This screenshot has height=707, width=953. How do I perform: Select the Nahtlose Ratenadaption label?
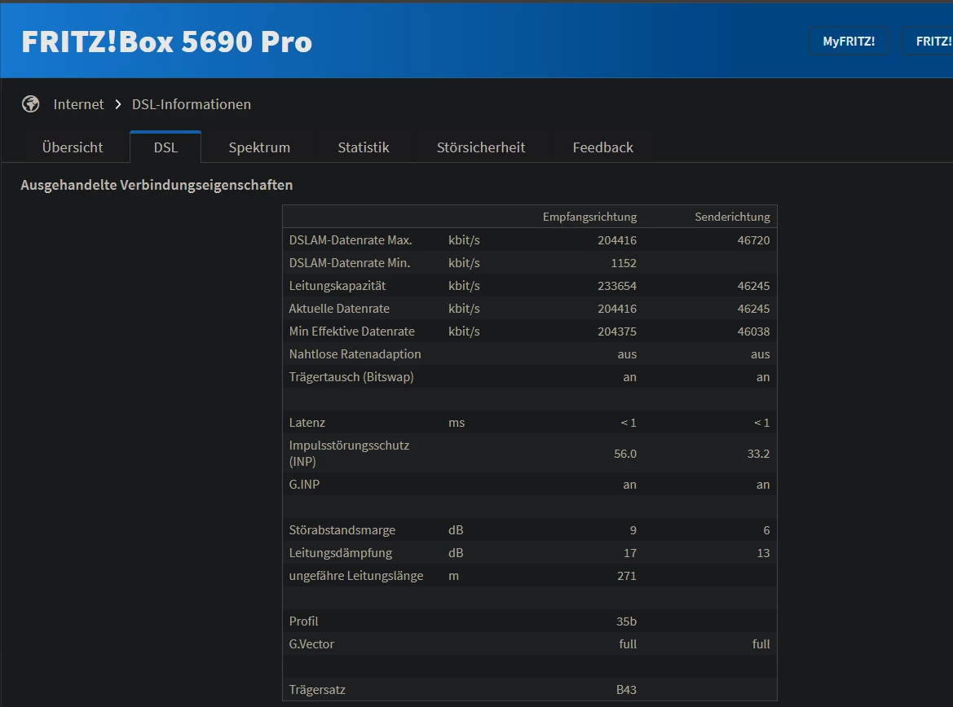(x=355, y=354)
